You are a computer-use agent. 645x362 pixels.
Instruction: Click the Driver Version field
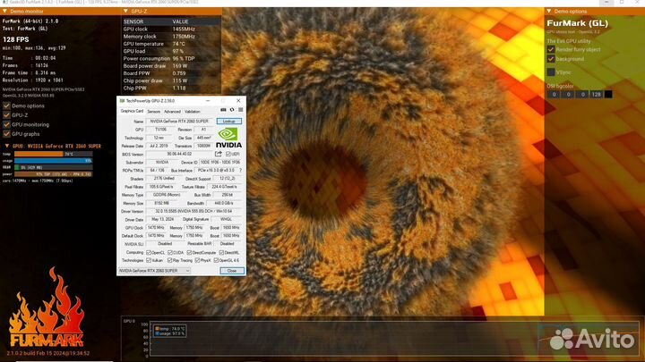[x=193, y=211]
